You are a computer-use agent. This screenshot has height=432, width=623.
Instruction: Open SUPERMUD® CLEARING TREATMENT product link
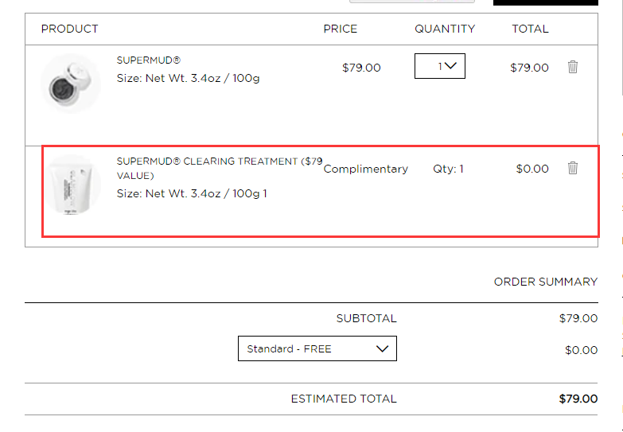point(220,168)
